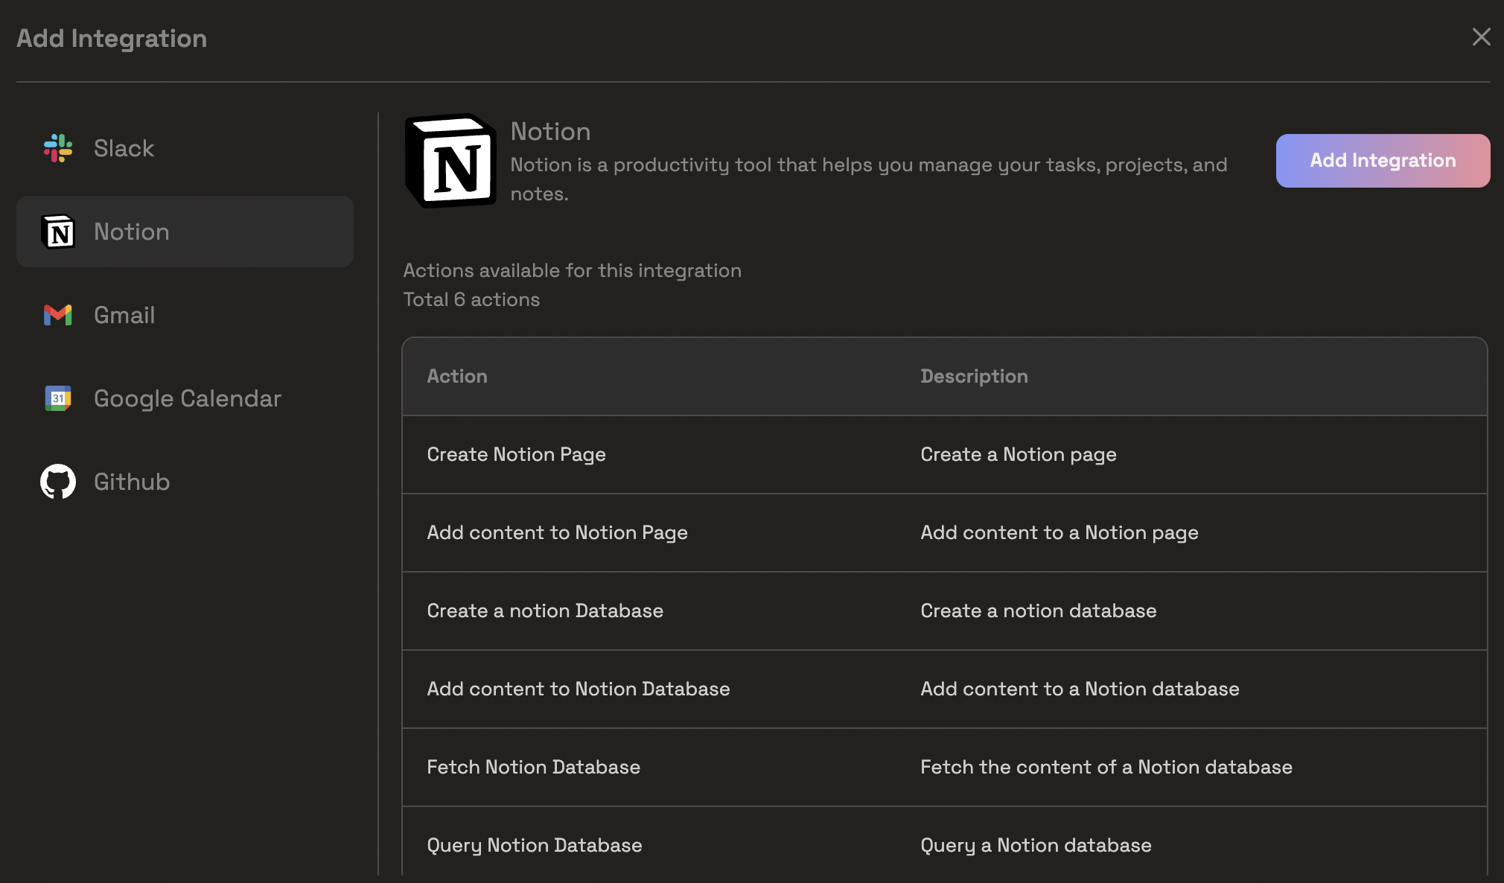The width and height of the screenshot is (1504, 883).
Task: Close the Add Integration dialog
Action: coord(1481,36)
